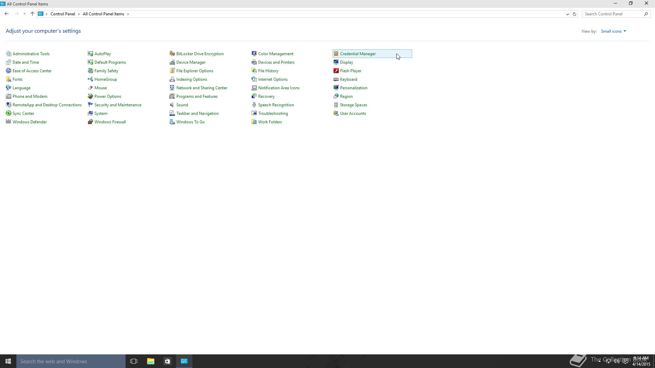Click the Control Panel breadcrumb

[63, 14]
